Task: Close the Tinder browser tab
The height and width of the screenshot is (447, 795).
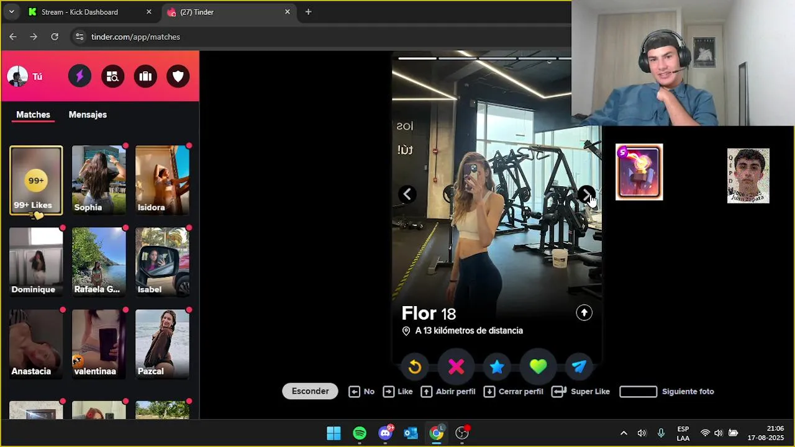Action: tap(287, 12)
